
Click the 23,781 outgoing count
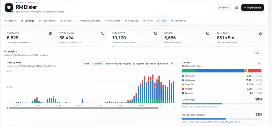click(x=249, y=80)
